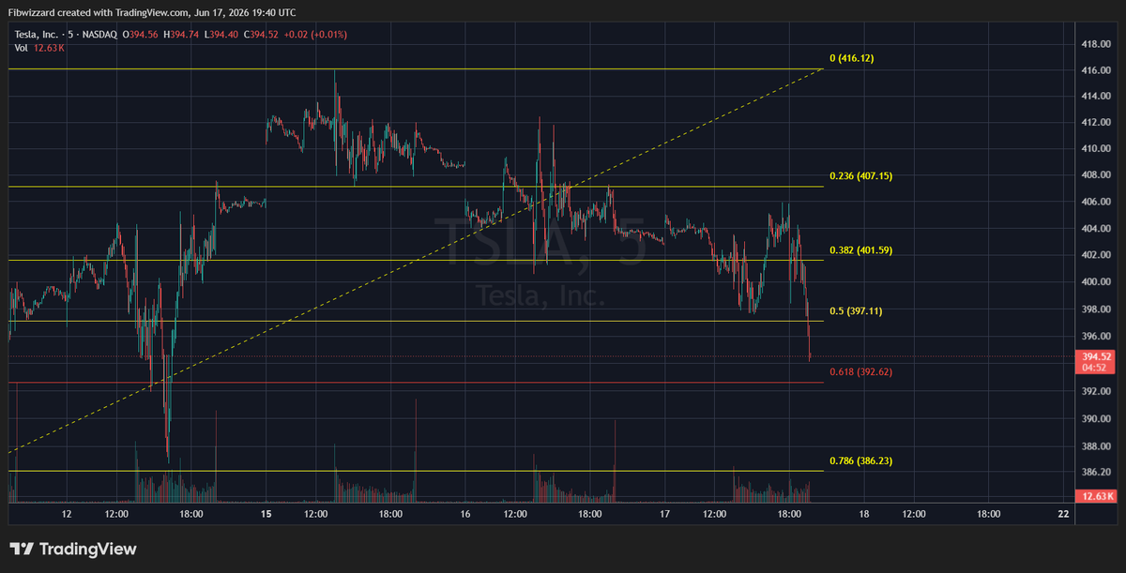Click the current price tag 394.52
The height and width of the screenshot is (573, 1126).
(1098, 356)
